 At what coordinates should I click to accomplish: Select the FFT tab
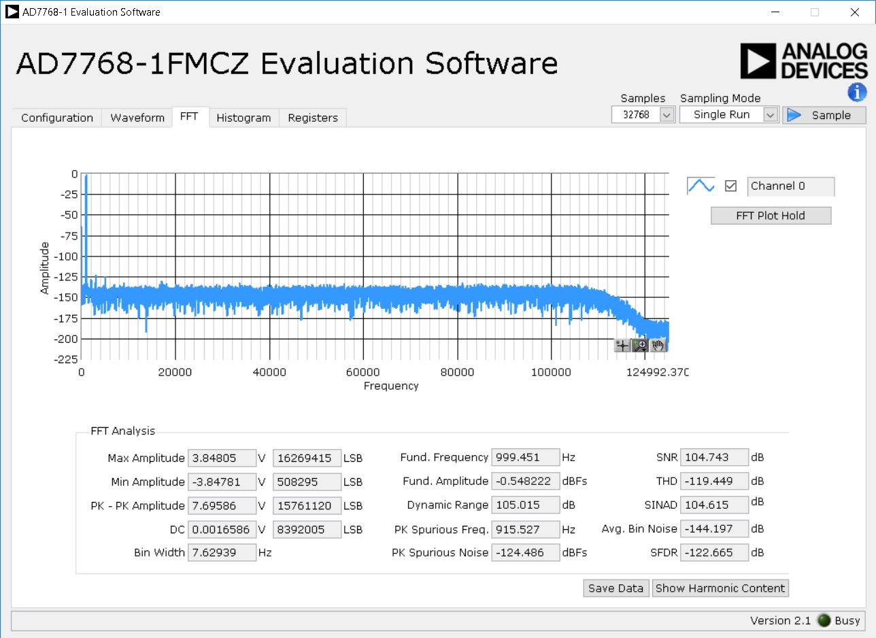[x=189, y=116]
